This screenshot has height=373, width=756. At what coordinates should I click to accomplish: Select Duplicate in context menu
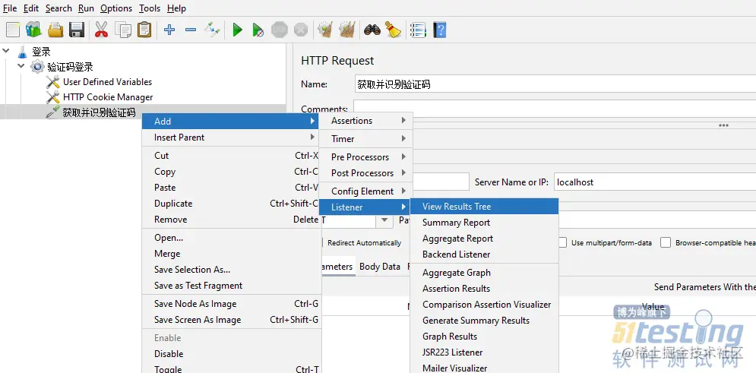click(232, 204)
